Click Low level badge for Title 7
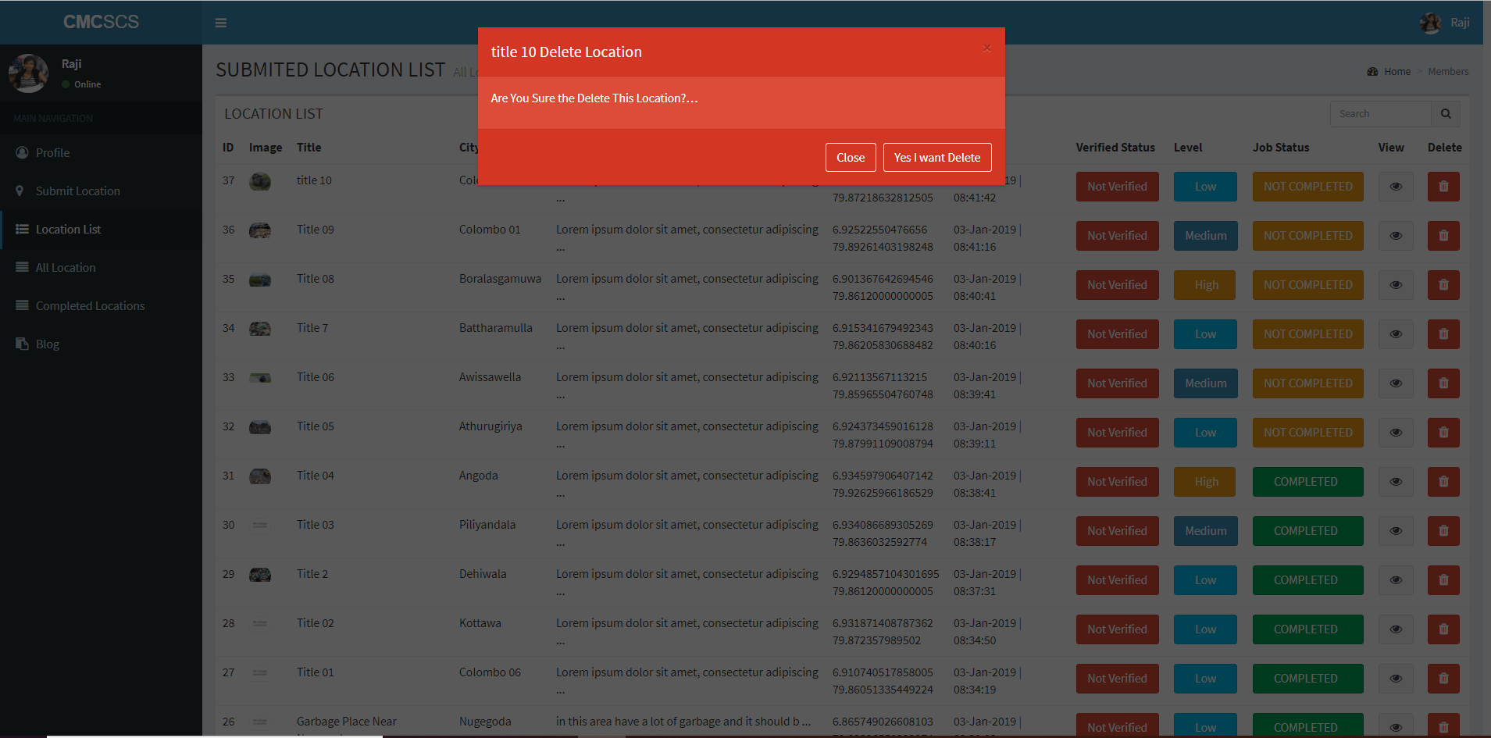1491x738 pixels. pyautogui.click(x=1206, y=334)
